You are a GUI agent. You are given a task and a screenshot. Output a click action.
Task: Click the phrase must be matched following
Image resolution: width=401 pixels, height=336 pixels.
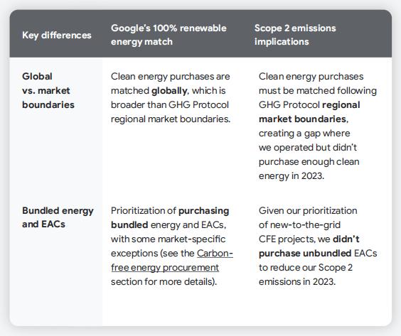tap(318, 91)
